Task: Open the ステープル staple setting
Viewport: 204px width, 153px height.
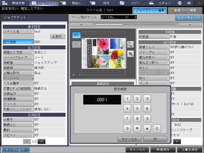Action: click(x=154, y=52)
